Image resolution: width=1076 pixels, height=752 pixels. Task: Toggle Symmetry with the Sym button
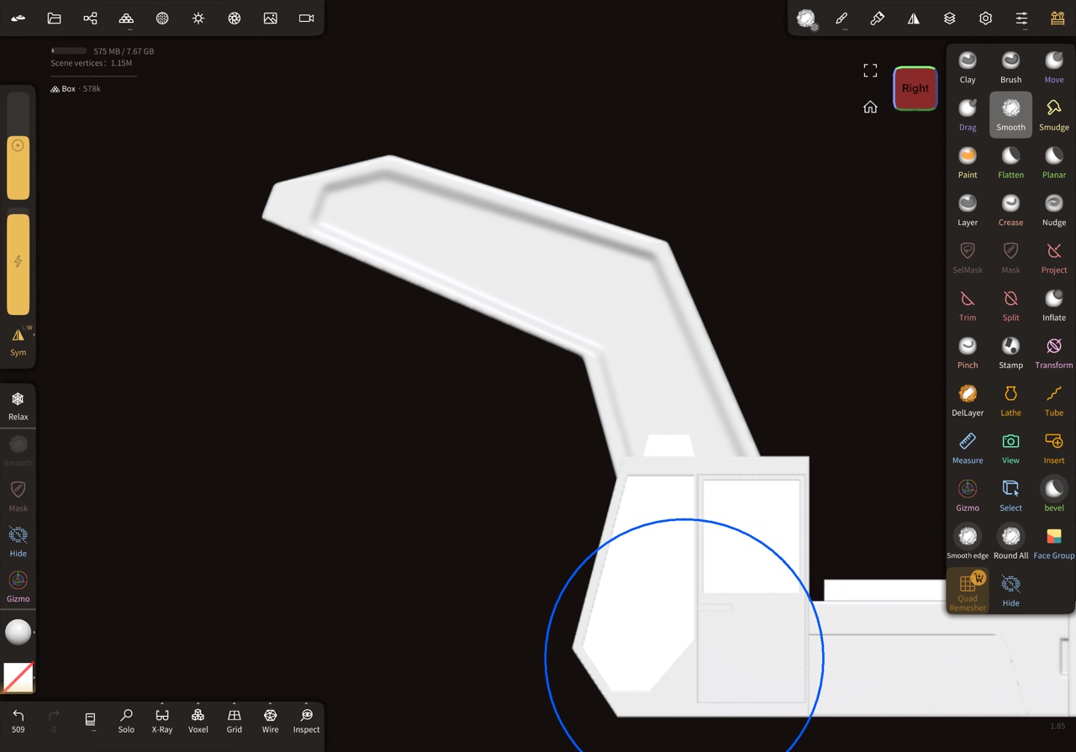click(x=18, y=341)
